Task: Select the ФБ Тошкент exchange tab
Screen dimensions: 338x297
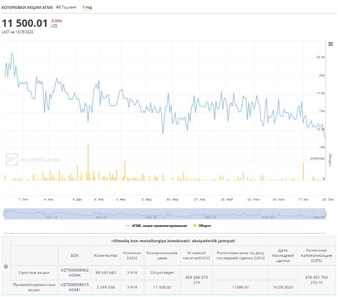Action: [x=66, y=7]
